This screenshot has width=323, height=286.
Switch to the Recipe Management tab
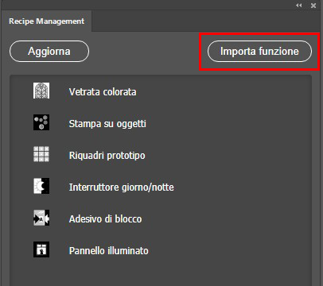point(47,21)
